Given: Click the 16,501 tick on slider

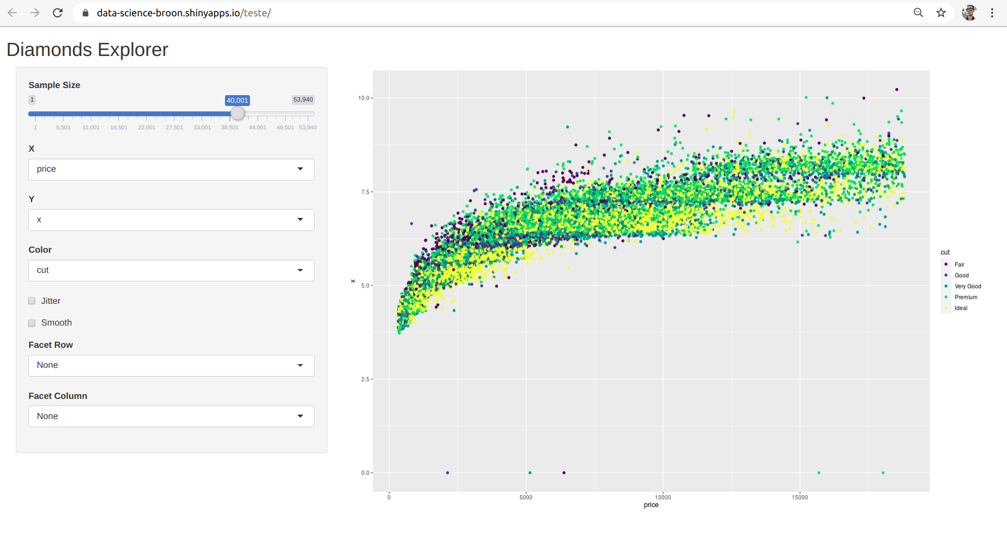Looking at the screenshot, I should [x=118, y=127].
